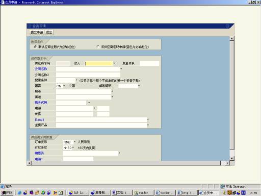The image size is (261, 196).
Task: Switch to the SAP Lo... taskbar button
Action: click(79, 193)
